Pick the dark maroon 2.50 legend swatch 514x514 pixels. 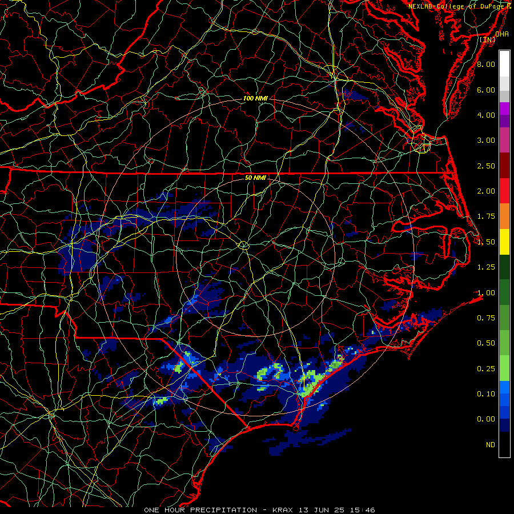[504, 166]
